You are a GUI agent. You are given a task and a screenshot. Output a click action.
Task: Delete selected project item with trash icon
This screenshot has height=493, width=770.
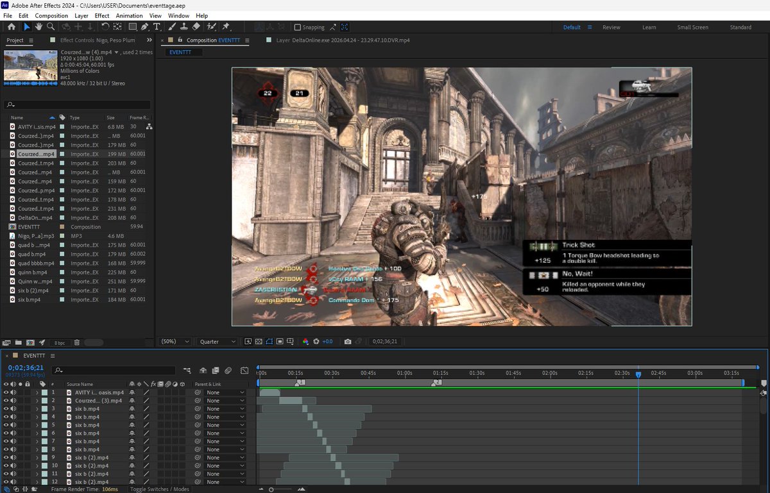(77, 343)
